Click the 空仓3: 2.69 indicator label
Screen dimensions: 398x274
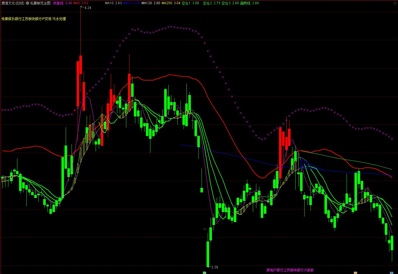(x=230, y=3)
